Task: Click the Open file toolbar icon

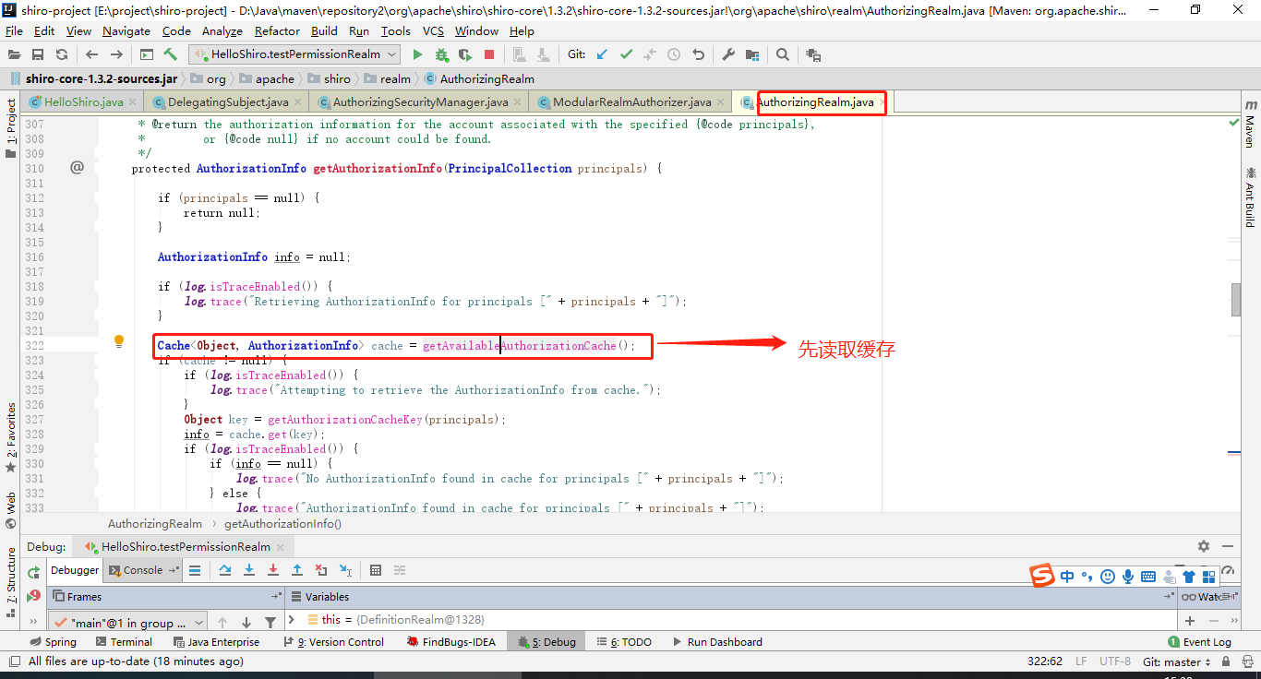Action: pyautogui.click(x=15, y=54)
